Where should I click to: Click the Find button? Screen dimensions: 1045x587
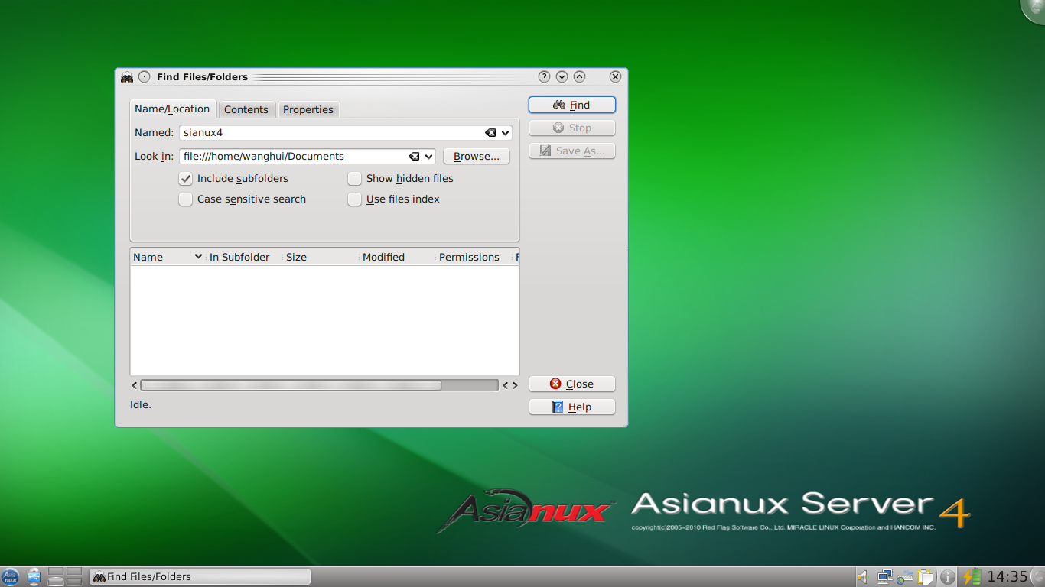(572, 105)
